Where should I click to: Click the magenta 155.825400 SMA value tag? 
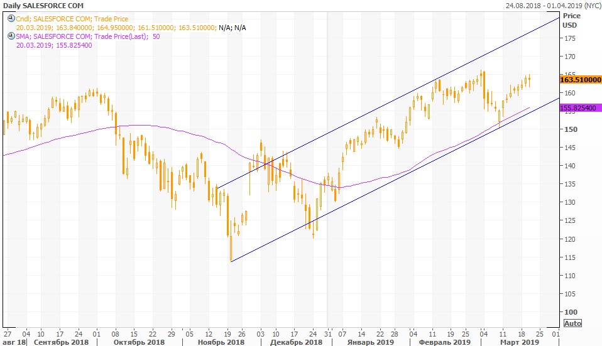click(580, 108)
